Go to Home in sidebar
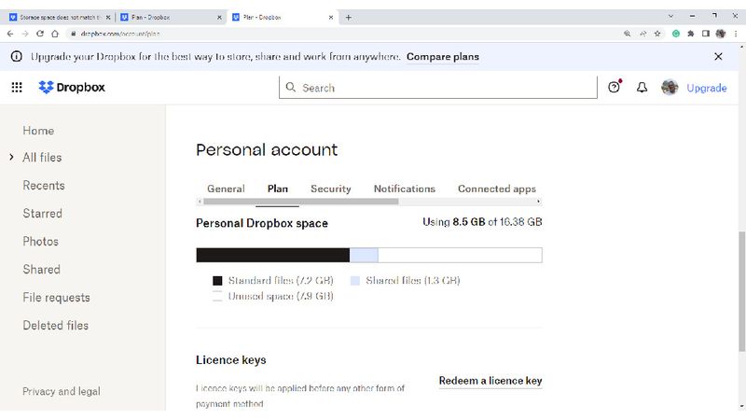The height and width of the screenshot is (420, 746). tap(38, 131)
